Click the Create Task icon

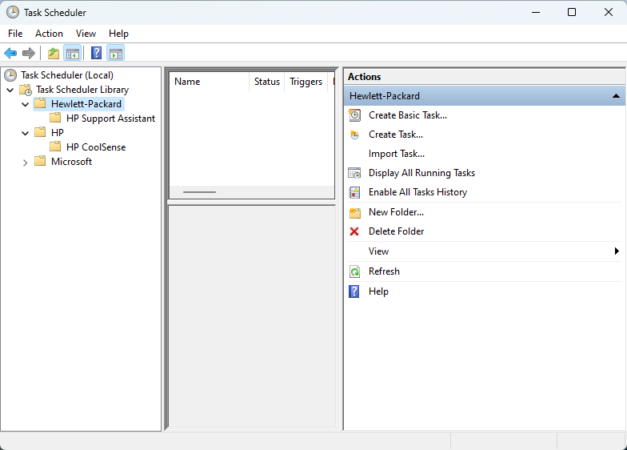coord(355,135)
